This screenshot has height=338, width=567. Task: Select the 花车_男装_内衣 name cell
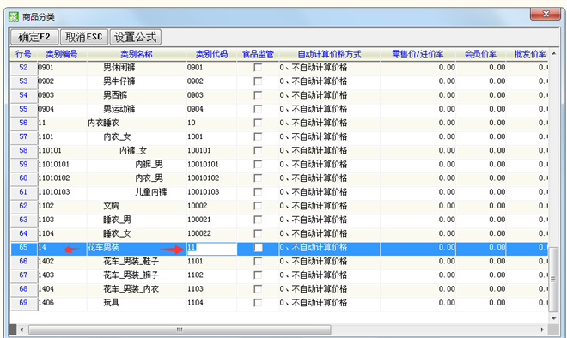coord(137,289)
